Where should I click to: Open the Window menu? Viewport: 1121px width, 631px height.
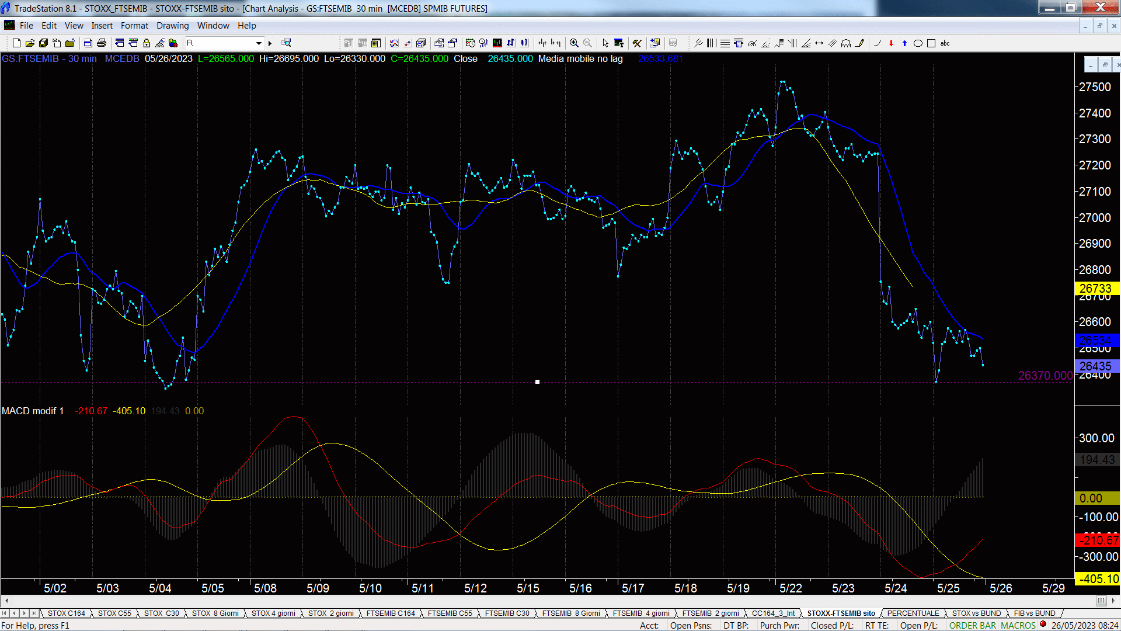point(213,26)
